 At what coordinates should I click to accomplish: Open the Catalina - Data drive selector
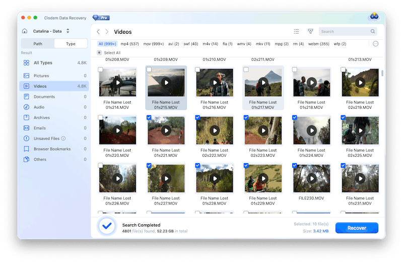coord(51,31)
